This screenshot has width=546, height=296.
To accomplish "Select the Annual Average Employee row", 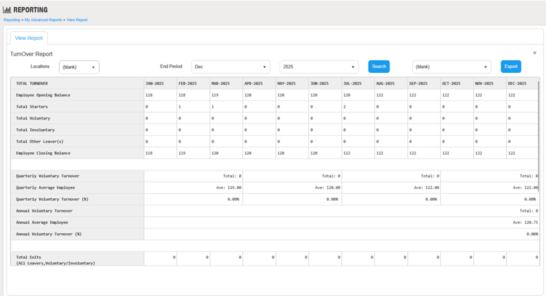I will point(42,223).
